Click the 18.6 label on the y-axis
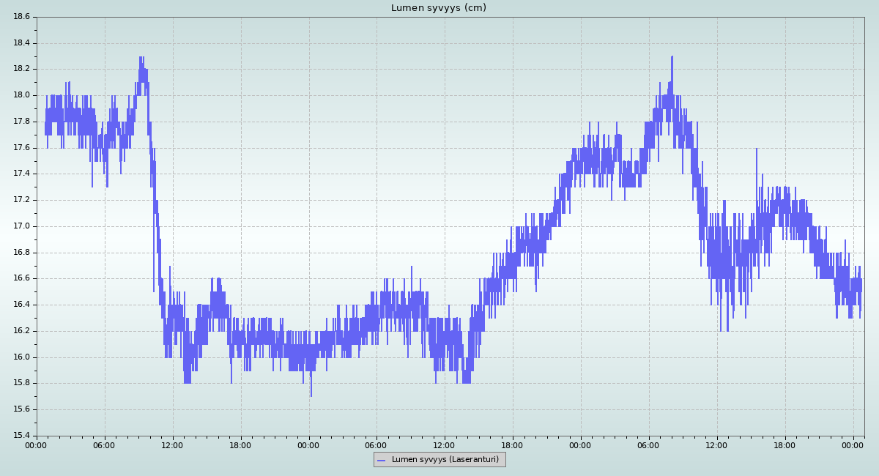The height and width of the screenshot is (476, 879). coord(21,17)
